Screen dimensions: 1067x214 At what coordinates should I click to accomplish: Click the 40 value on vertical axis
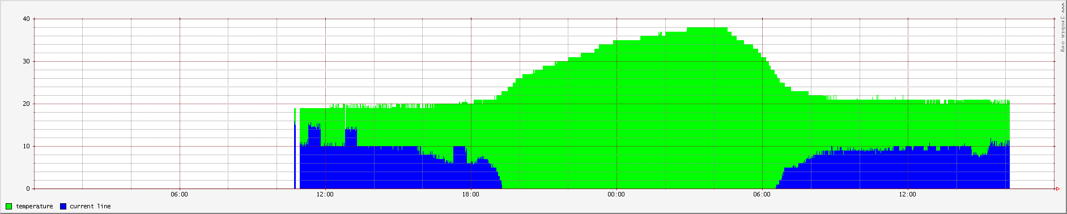(26, 19)
